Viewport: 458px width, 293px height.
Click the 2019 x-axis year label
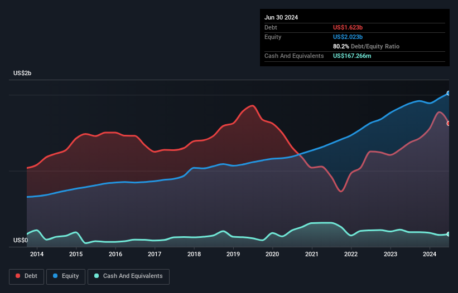point(233,255)
